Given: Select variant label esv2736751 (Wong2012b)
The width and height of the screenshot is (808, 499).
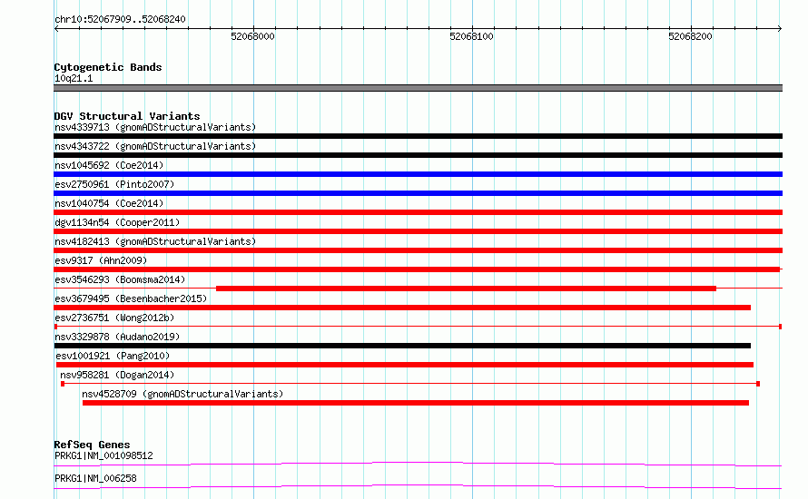Looking at the screenshot, I should [114, 318].
